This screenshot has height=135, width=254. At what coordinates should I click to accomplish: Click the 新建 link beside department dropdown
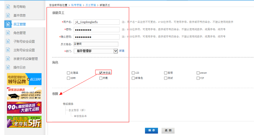(122, 51)
